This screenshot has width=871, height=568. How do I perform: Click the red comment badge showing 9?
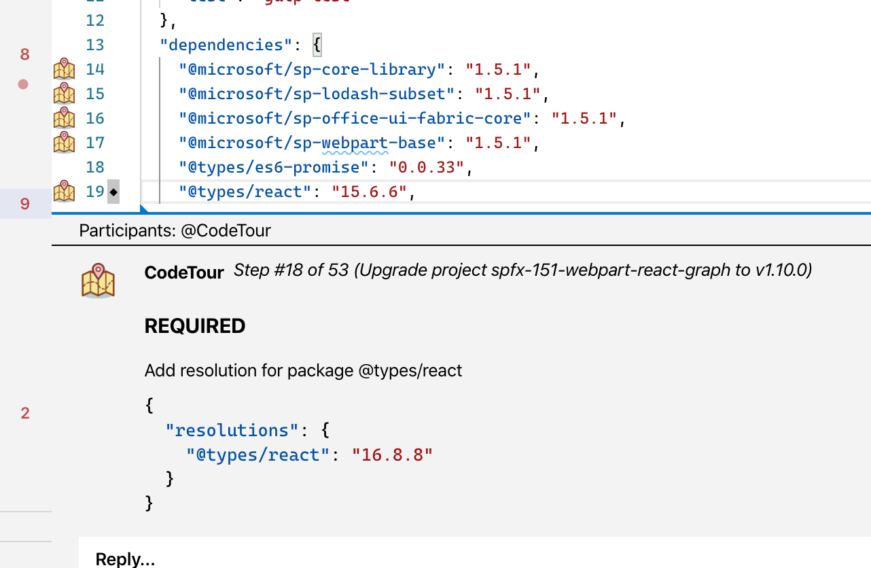pos(25,203)
